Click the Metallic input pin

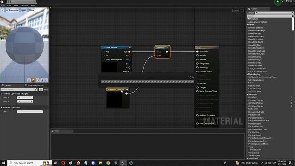[x=197, y=55]
